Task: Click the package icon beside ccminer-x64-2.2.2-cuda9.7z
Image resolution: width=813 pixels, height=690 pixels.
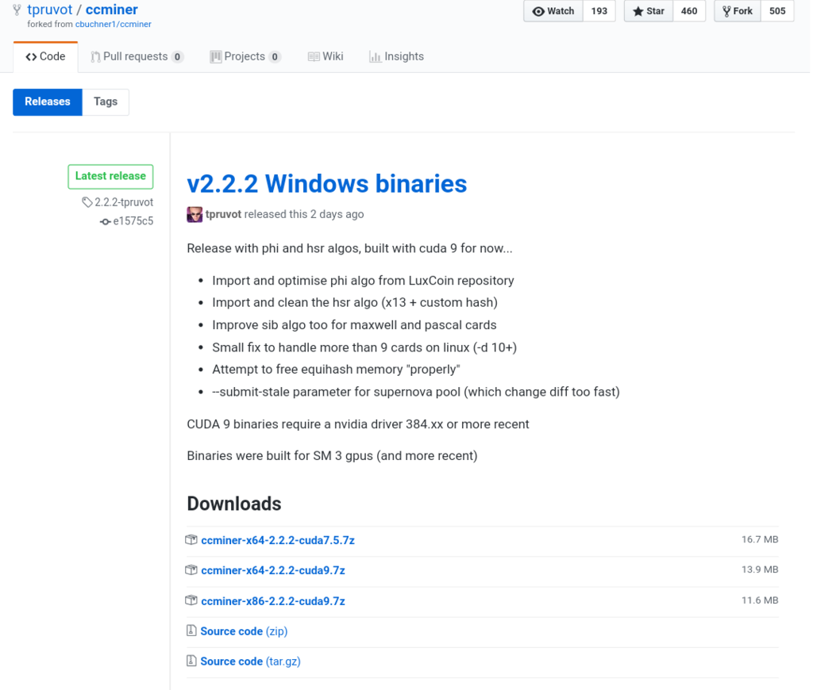Action: coord(191,569)
